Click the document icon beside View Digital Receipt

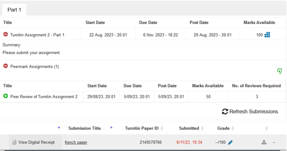14,142
